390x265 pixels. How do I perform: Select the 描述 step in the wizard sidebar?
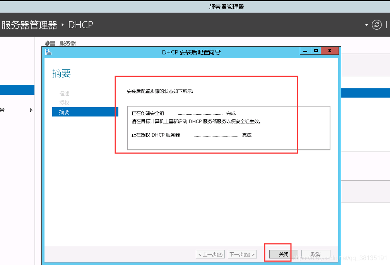64,93
